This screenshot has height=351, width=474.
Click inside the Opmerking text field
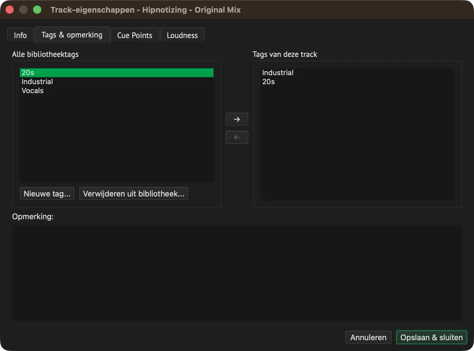(x=237, y=273)
